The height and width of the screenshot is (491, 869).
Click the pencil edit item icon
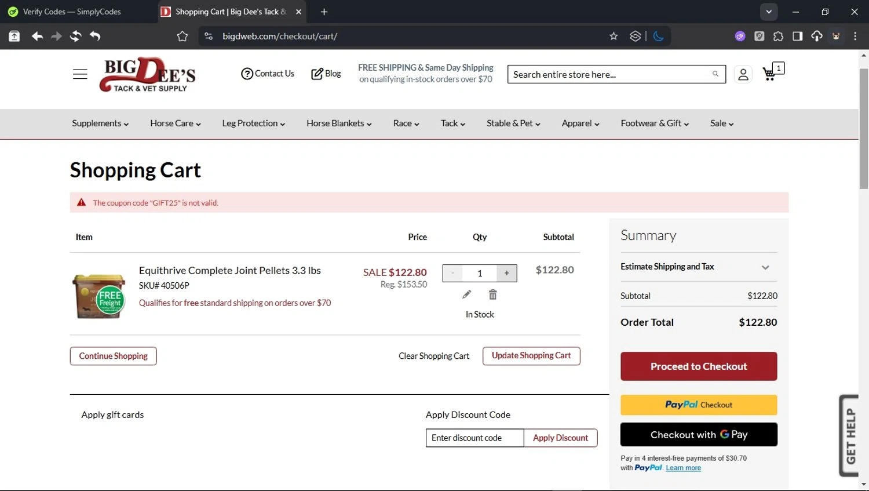click(466, 294)
